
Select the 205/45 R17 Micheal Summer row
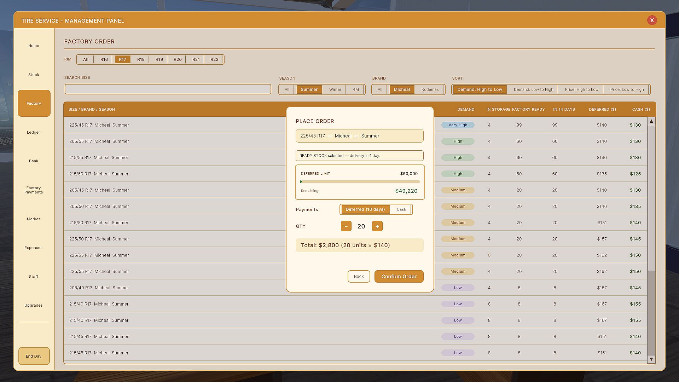[355, 190]
